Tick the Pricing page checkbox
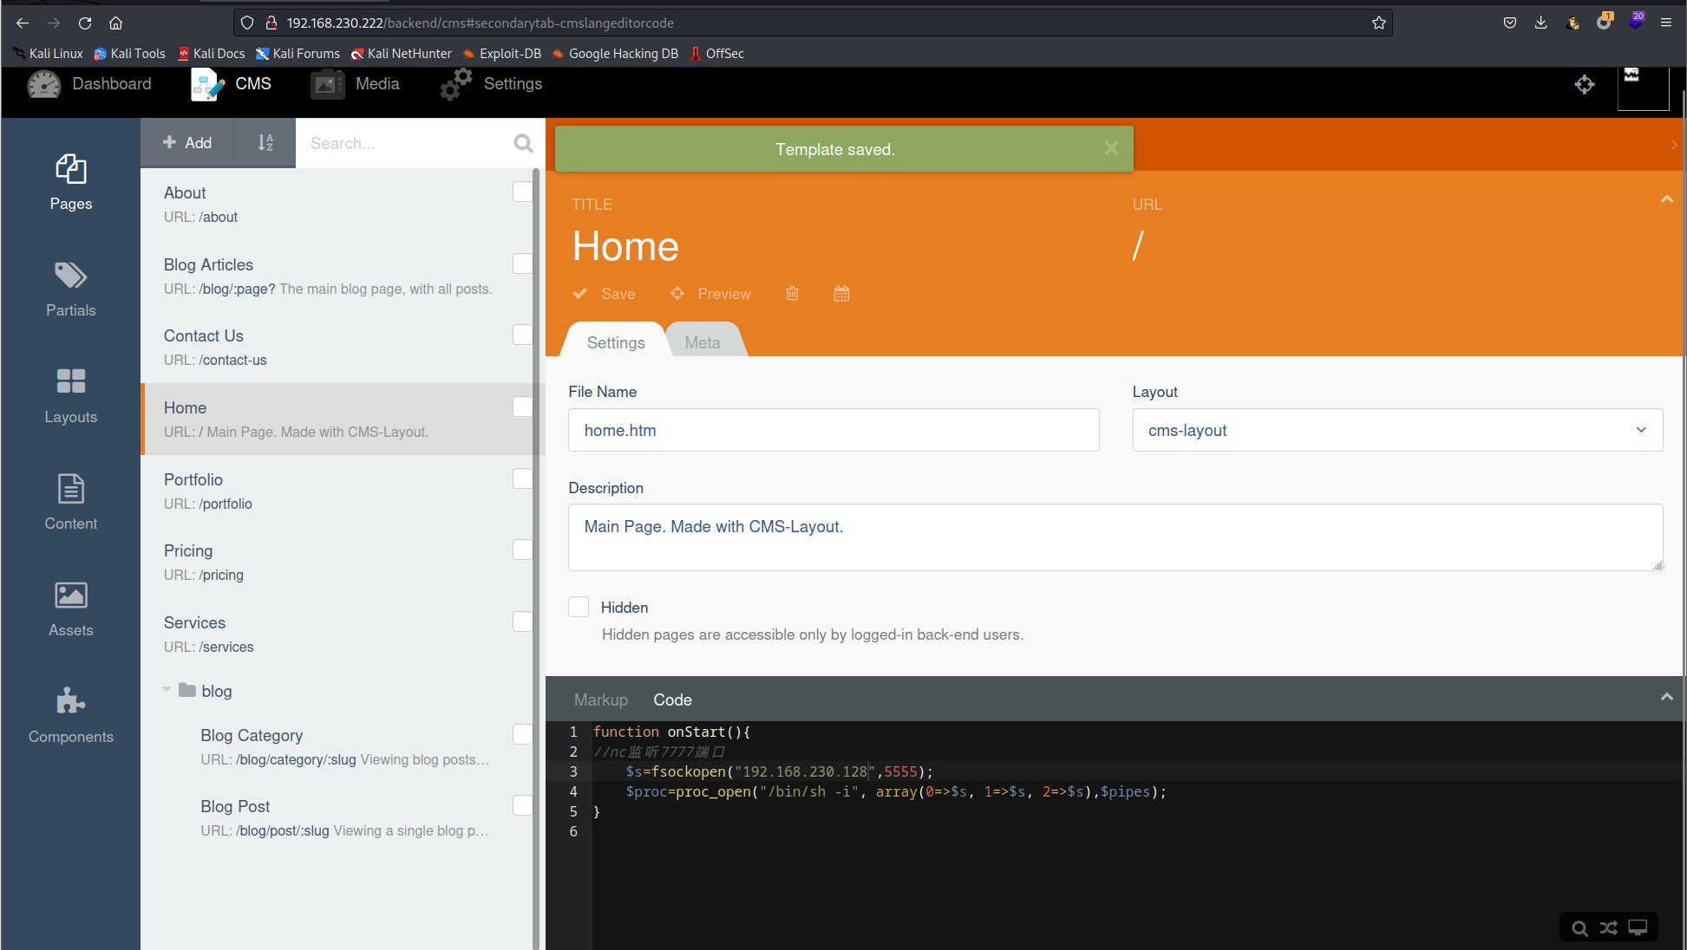 (x=523, y=550)
